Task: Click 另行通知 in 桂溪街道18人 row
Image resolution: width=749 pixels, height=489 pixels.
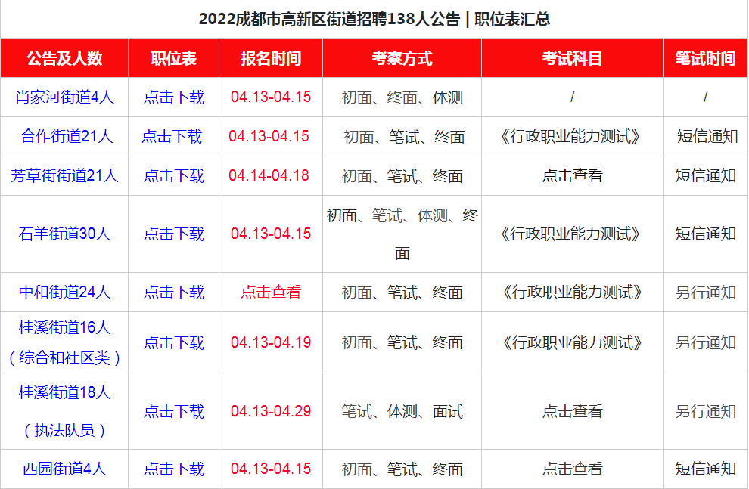Action: (706, 411)
